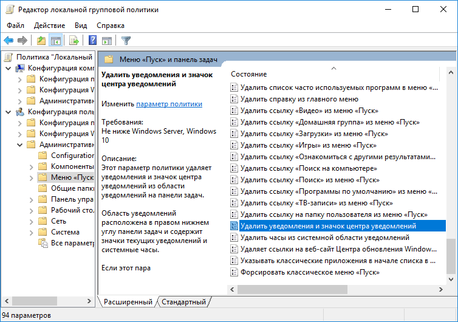The height and width of the screenshot is (322, 458).
Task: Click the policy icon beside «Удалить ссылку «Видео»»
Action: (x=234, y=111)
